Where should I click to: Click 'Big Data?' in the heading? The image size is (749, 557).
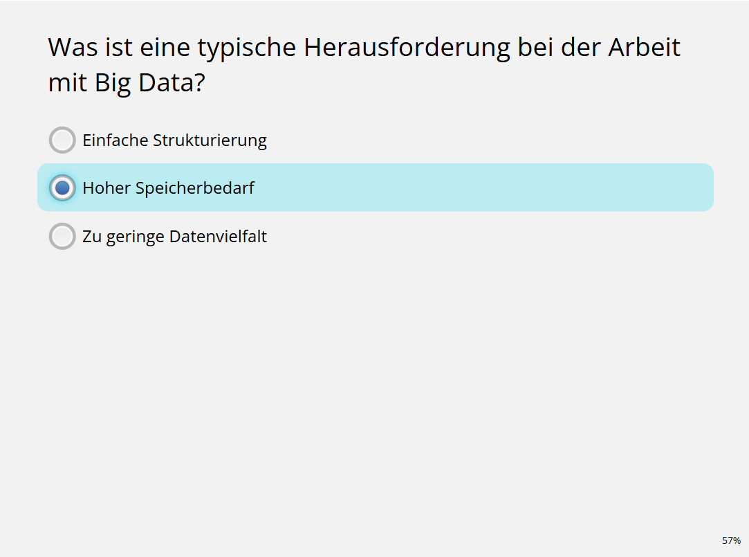click(150, 83)
